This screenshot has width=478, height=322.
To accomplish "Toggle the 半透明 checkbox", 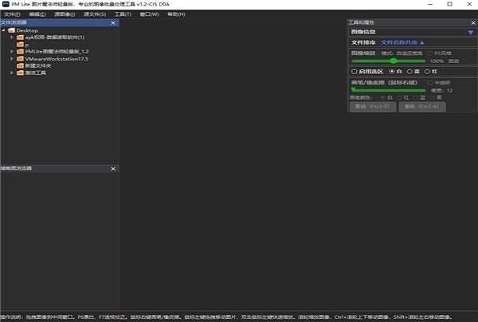I will (431, 82).
